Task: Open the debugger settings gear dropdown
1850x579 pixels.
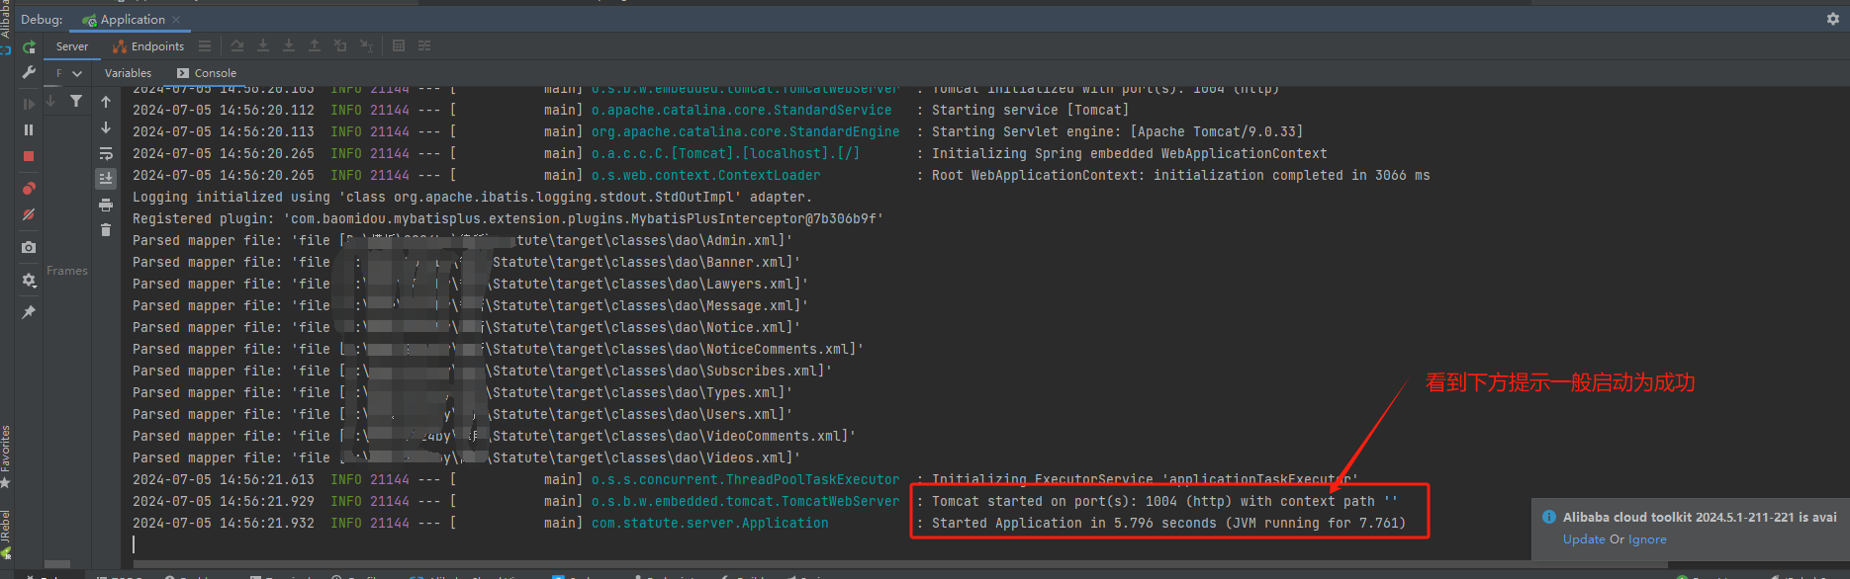Action: coord(29,281)
